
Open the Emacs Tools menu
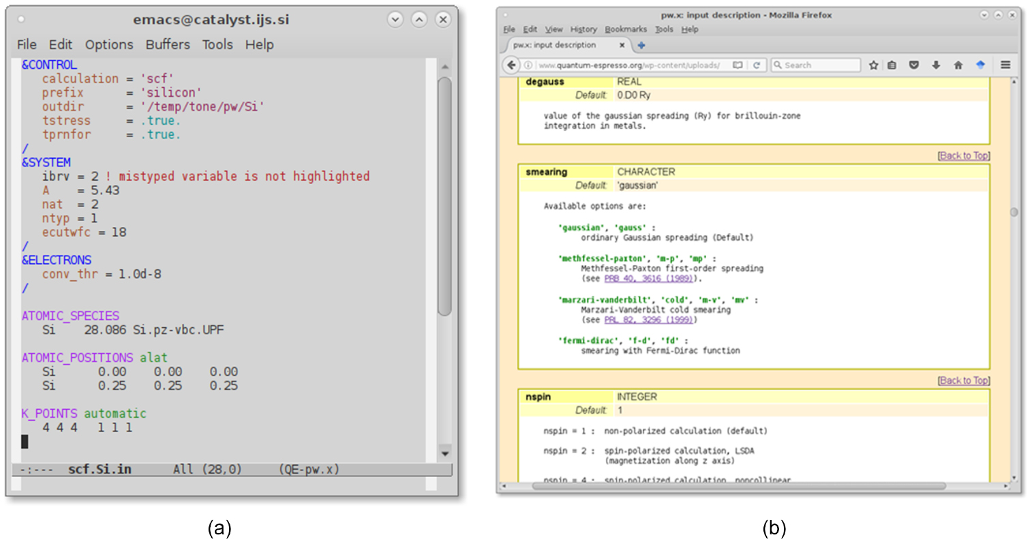217,44
